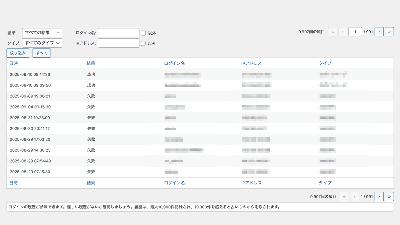Select the bottom ‹ previous page icon
This screenshot has width=400, height=225.
(354, 196)
